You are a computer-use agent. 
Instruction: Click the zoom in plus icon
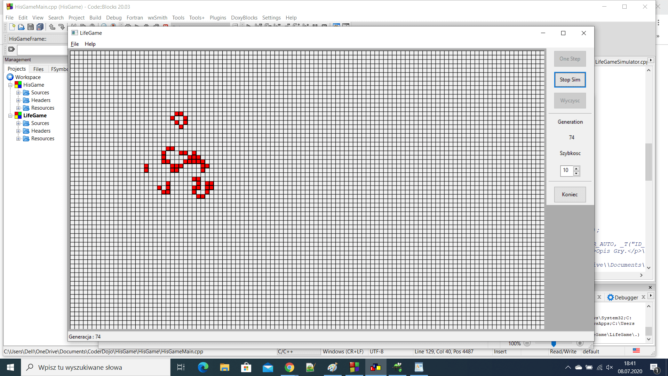tap(580, 343)
